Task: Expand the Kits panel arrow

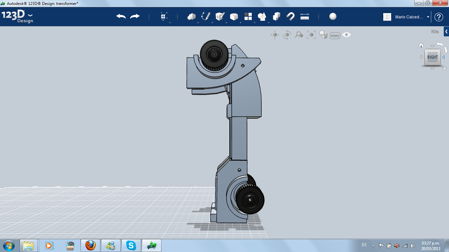Action: (x=446, y=31)
